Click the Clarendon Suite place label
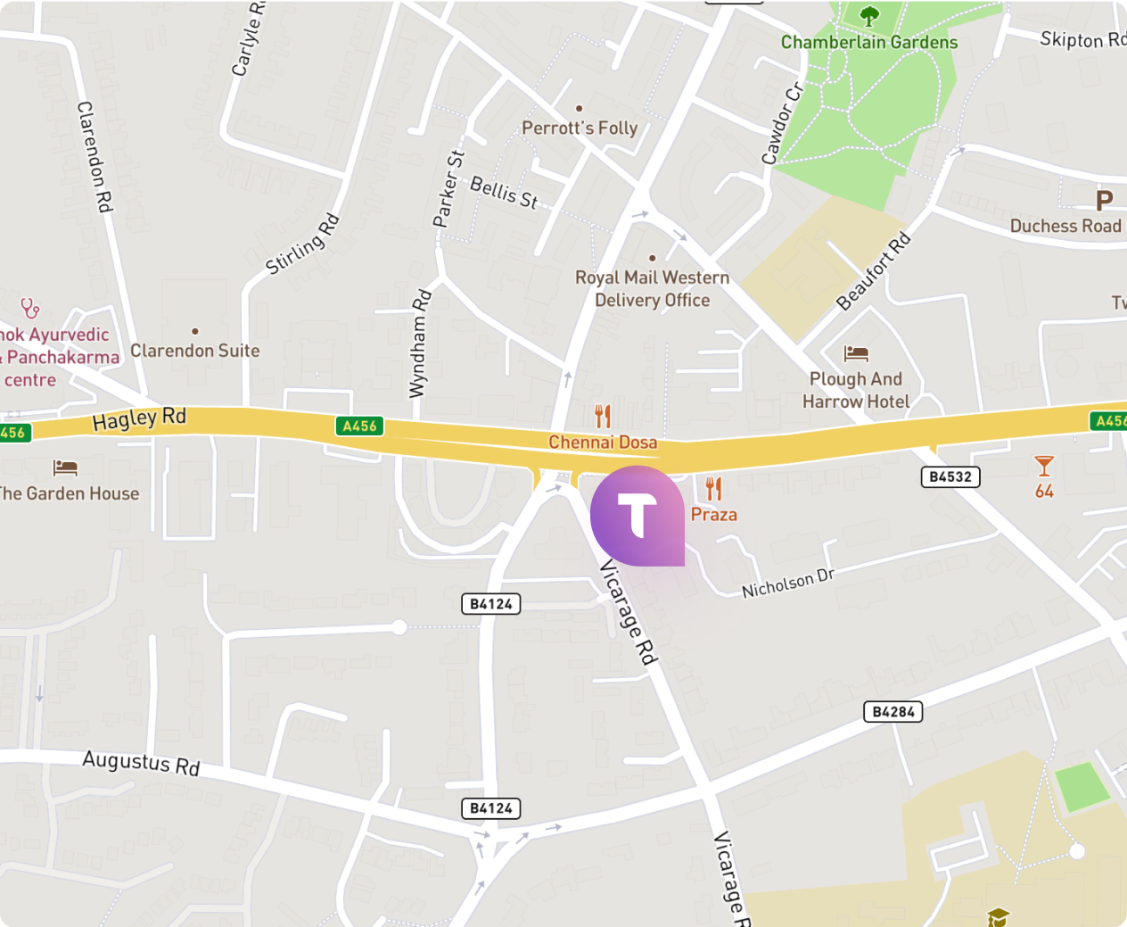The width and height of the screenshot is (1127, 927). [195, 351]
